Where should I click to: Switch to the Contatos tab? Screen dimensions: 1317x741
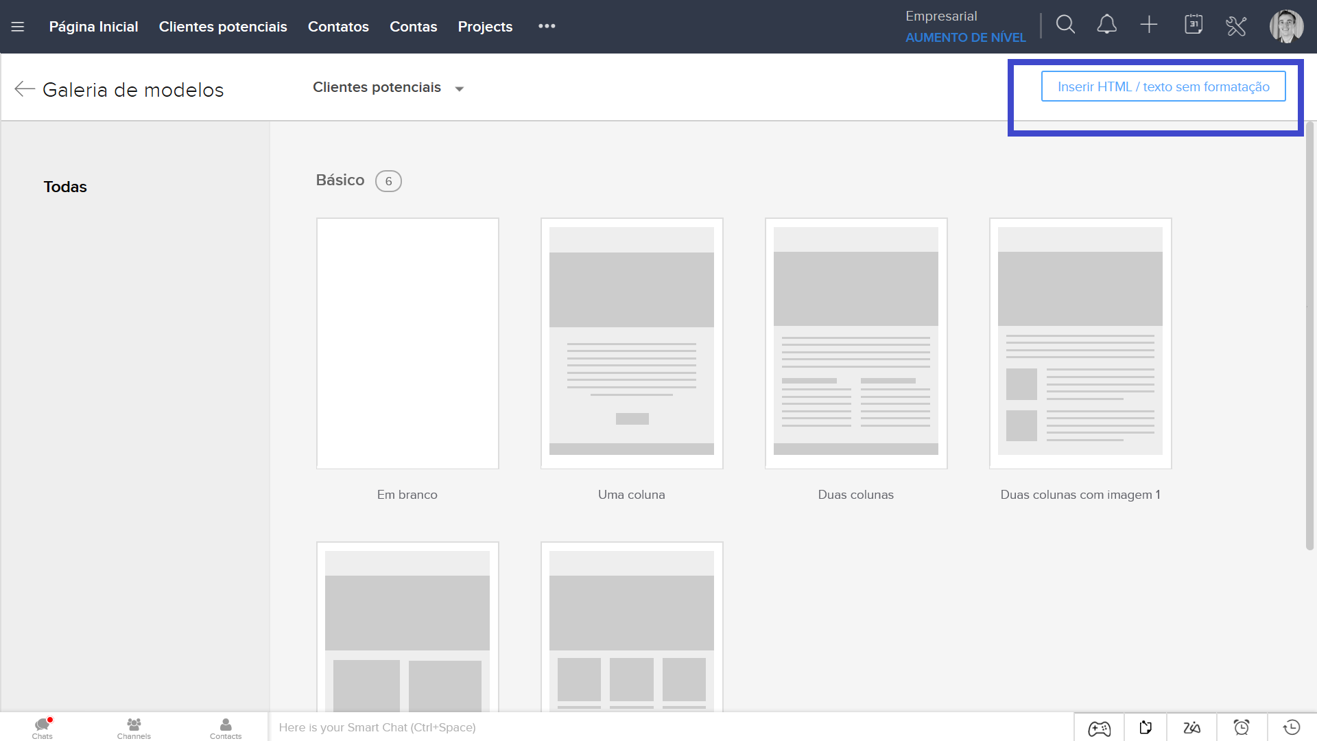(338, 27)
